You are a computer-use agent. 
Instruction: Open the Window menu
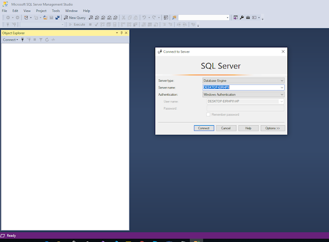71,11
